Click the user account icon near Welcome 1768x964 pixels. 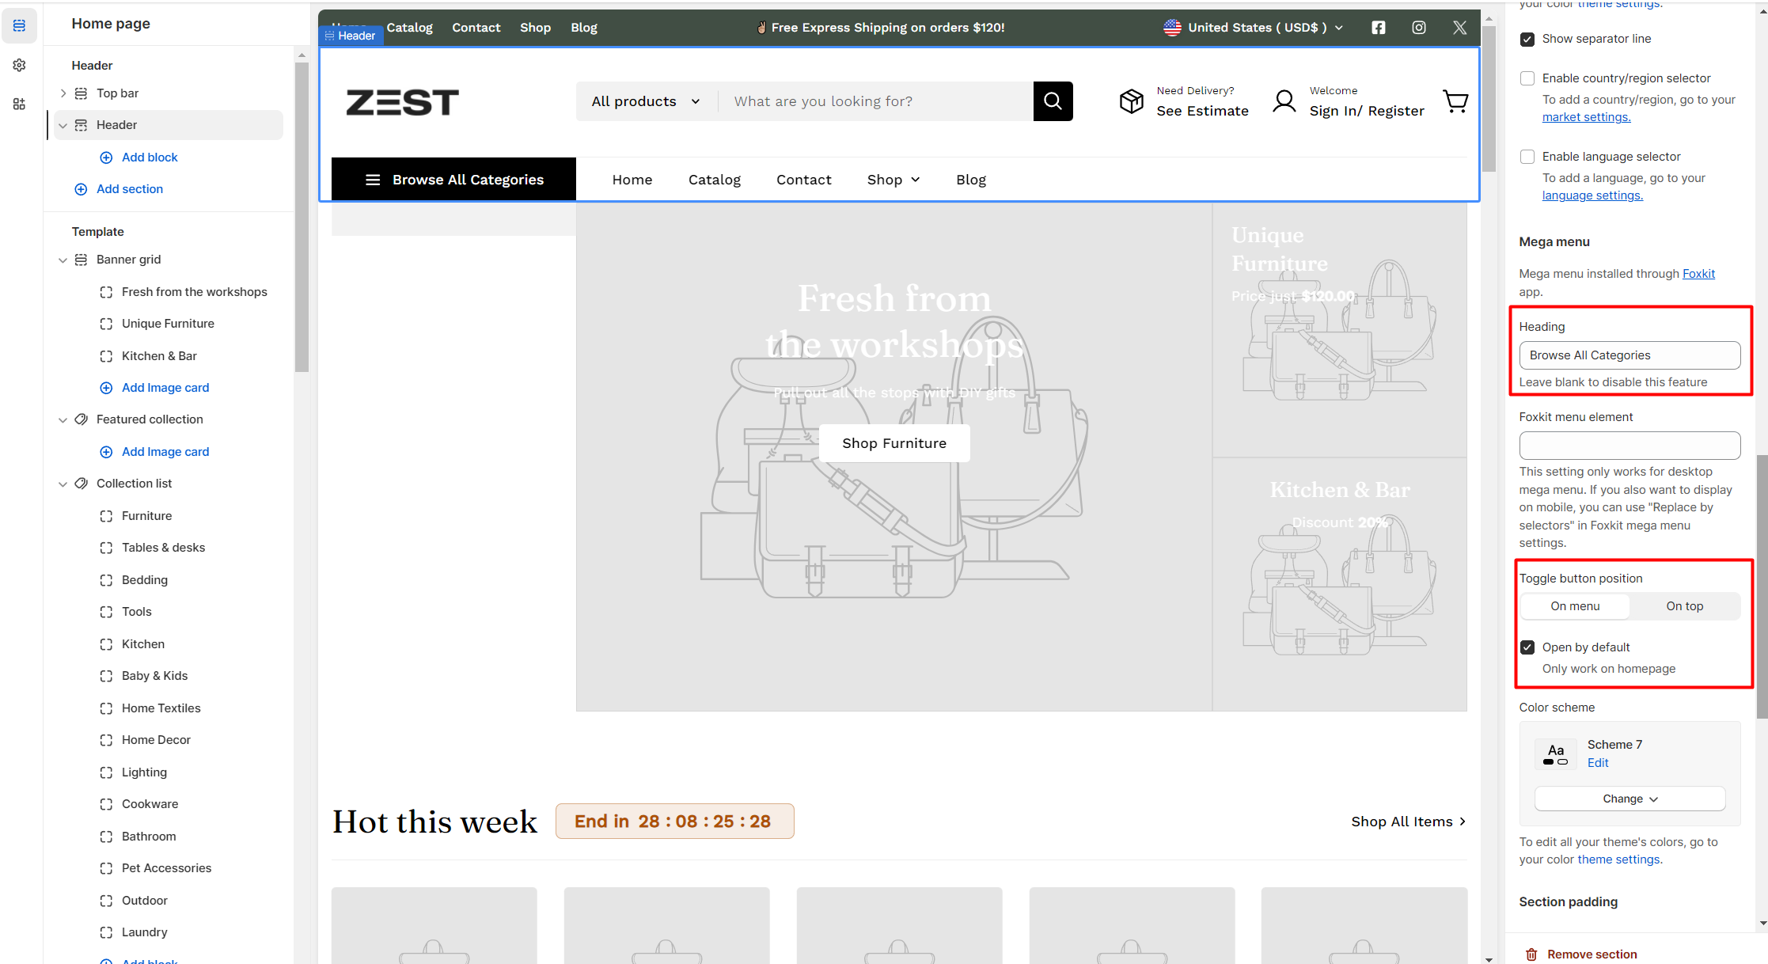tap(1284, 101)
